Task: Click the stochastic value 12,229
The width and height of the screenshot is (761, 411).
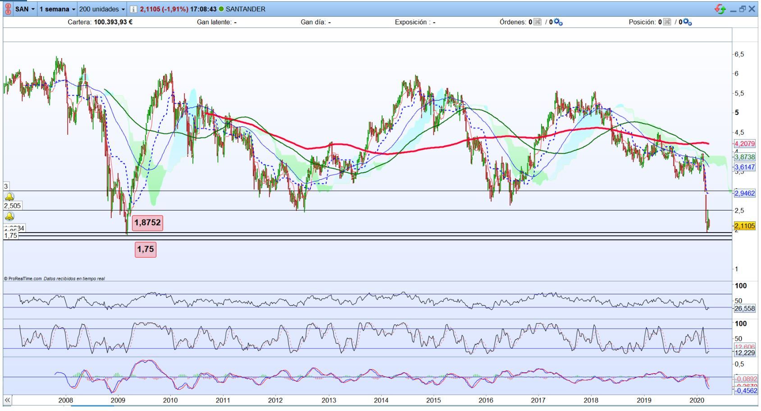Action: pos(745,353)
